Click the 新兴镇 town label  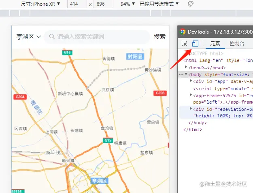coord(68,161)
